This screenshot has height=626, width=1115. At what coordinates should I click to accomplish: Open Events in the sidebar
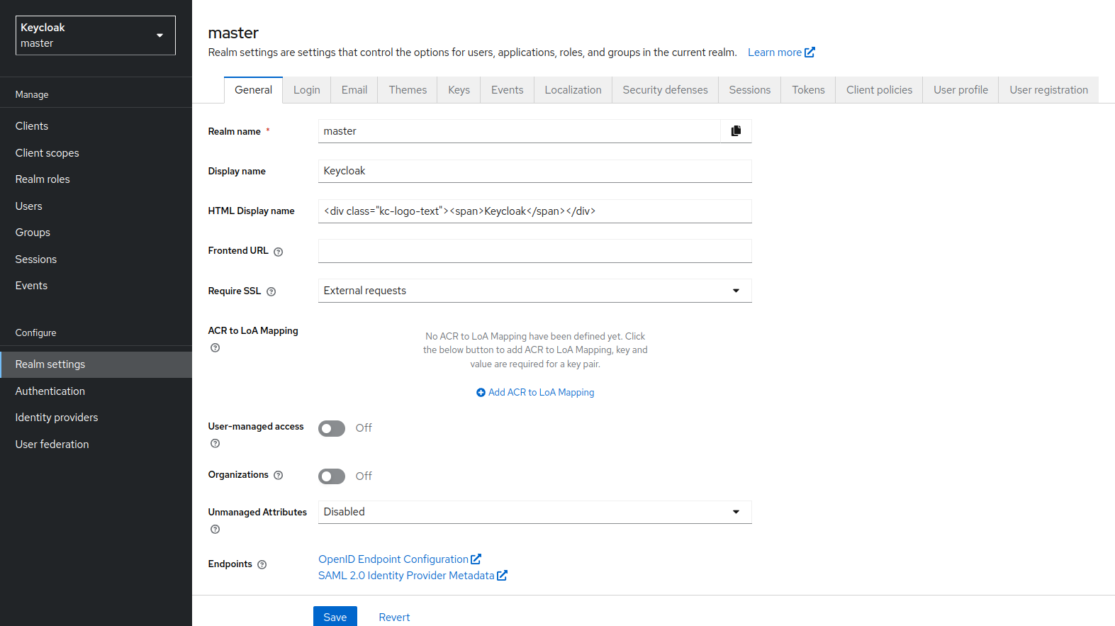click(96, 286)
